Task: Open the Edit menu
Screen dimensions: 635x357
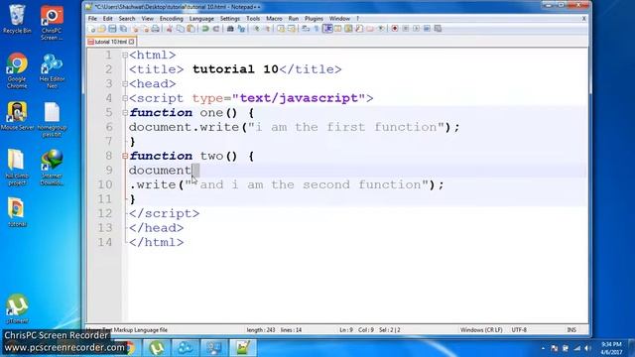Action: point(108,19)
